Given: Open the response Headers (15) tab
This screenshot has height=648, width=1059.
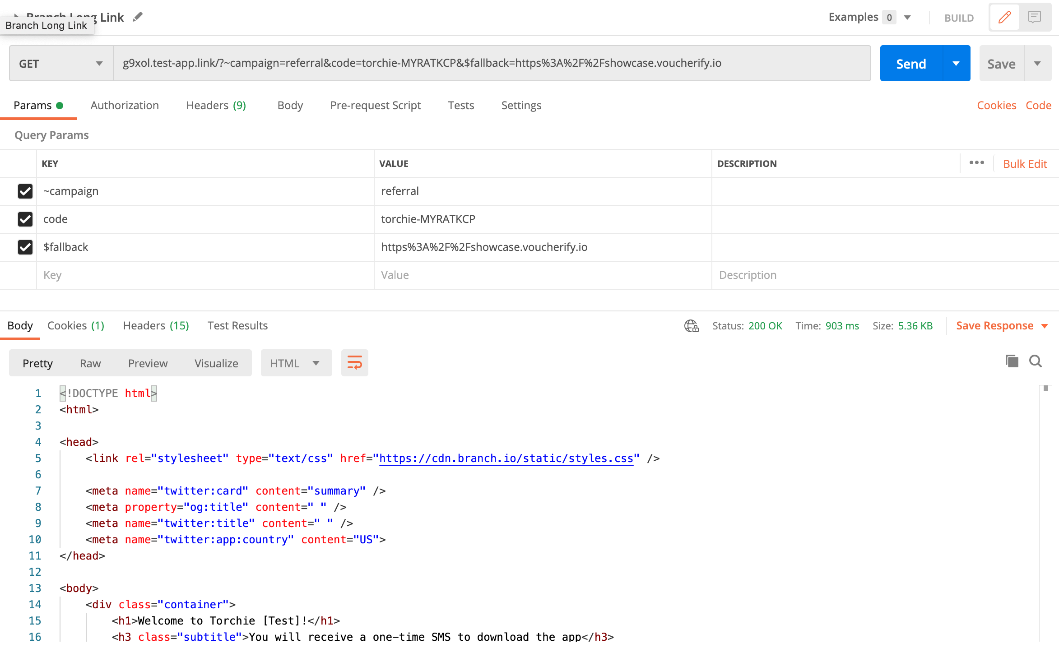Looking at the screenshot, I should pos(156,325).
